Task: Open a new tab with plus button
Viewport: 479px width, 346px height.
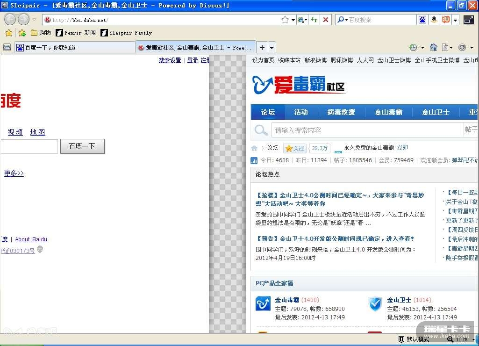Action: pos(262,48)
